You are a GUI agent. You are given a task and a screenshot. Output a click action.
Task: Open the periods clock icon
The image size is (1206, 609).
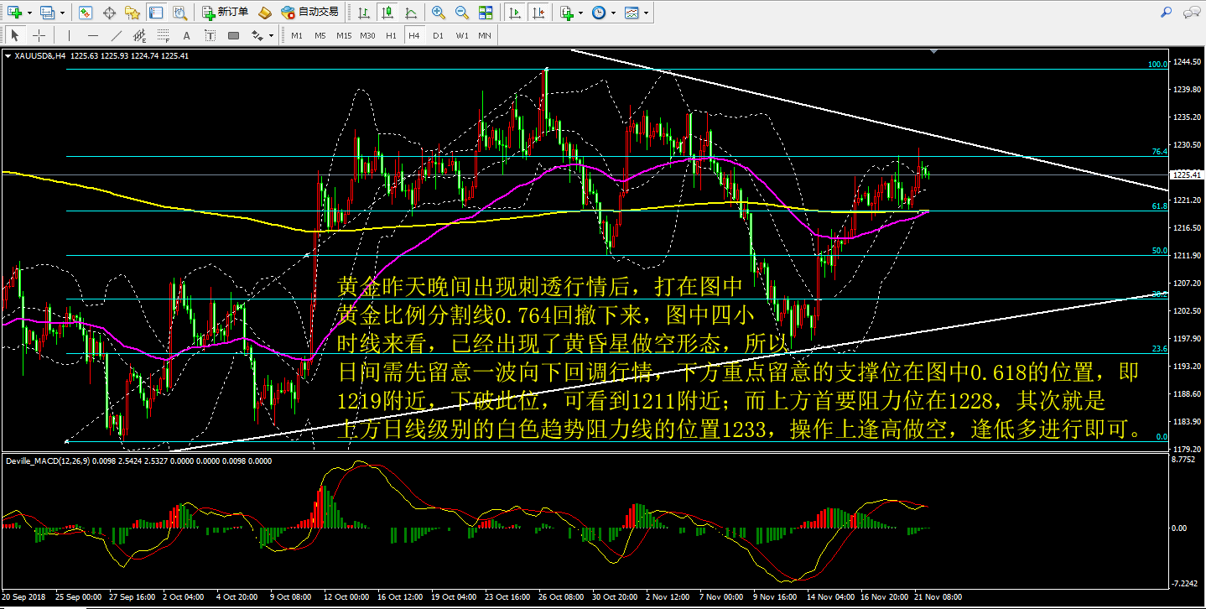pyautogui.click(x=598, y=13)
